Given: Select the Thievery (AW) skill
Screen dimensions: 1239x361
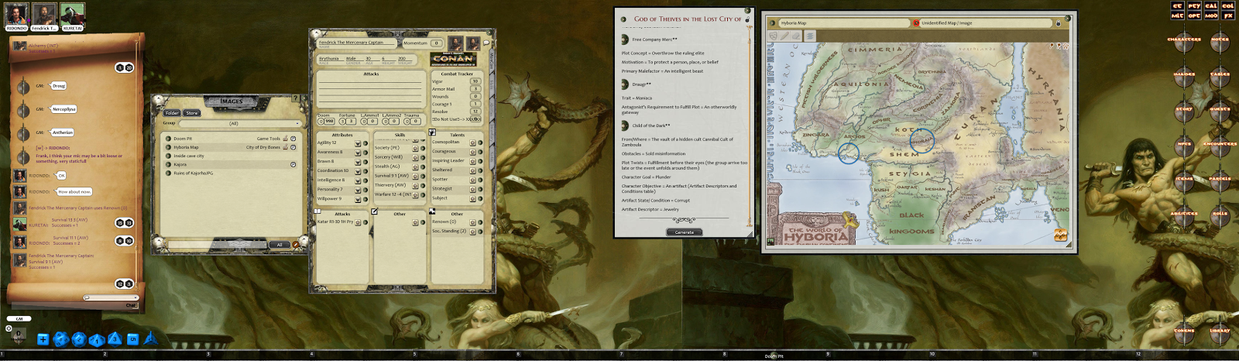Looking at the screenshot, I should tap(390, 184).
